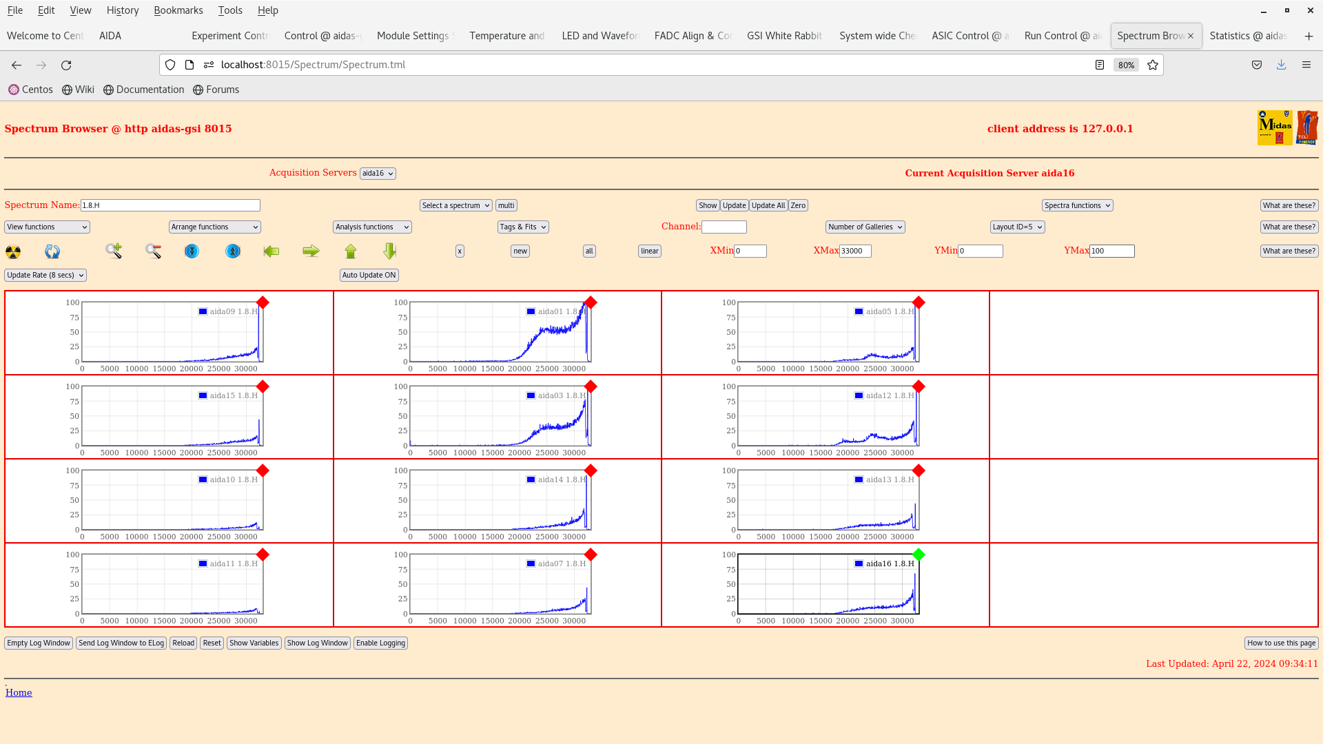Open the browser hamburger menu

(1306, 65)
